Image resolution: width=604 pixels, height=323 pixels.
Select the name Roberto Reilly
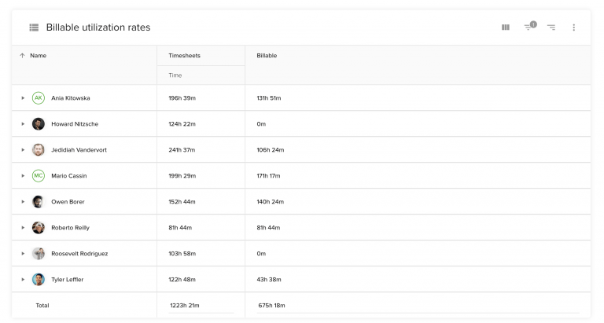(x=70, y=228)
